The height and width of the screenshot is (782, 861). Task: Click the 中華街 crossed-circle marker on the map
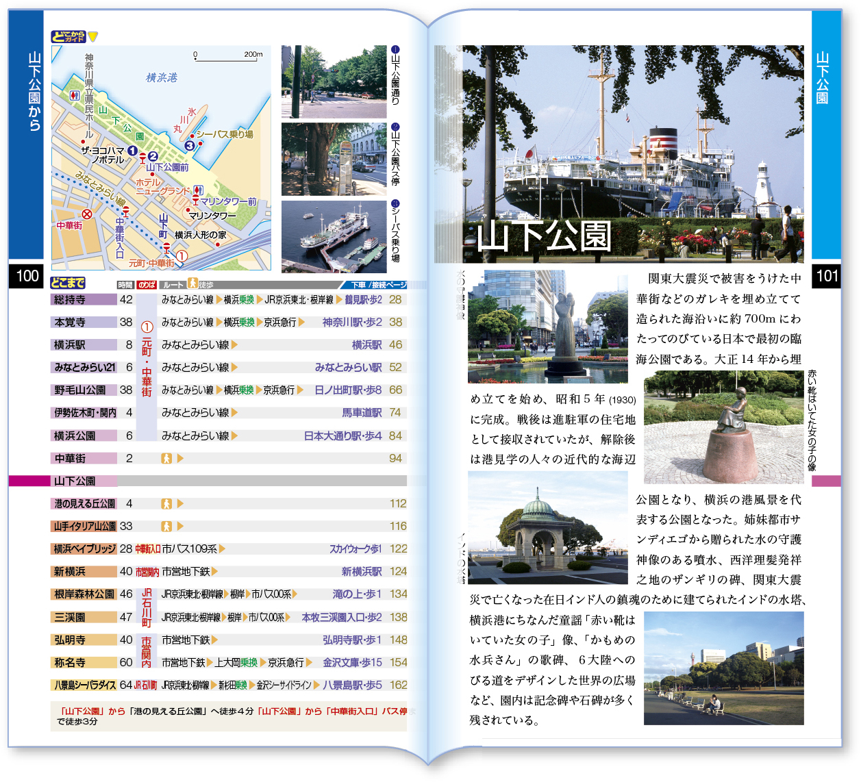87,214
